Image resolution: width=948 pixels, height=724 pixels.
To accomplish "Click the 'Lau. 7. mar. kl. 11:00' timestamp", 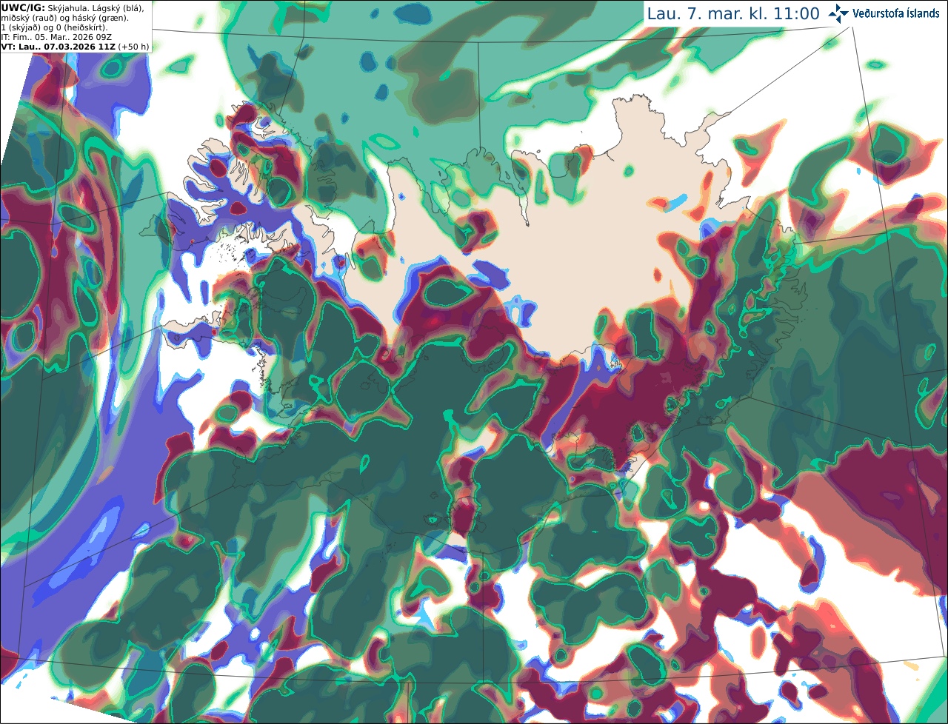I will (733, 13).
